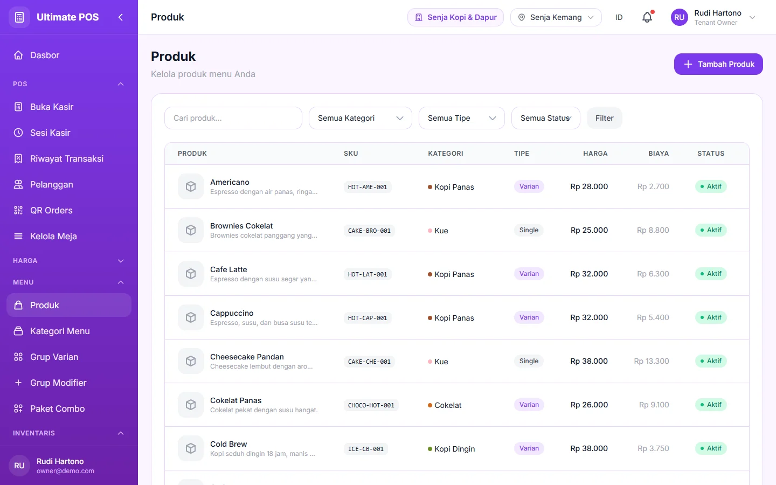Open Grup Modifier

point(69,383)
